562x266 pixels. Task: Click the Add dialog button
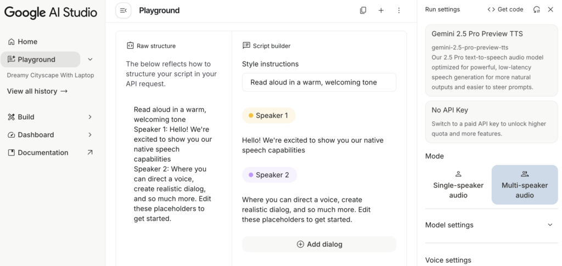[319, 244]
